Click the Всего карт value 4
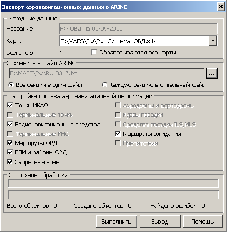 [60, 53]
